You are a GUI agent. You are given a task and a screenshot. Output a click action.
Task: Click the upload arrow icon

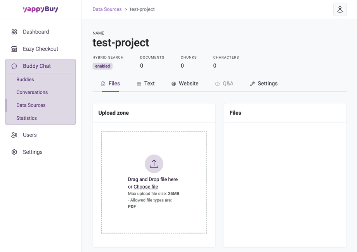[x=154, y=164]
